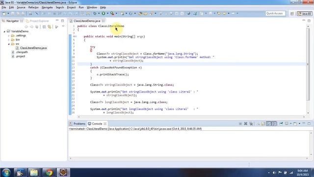Click Forward arrow in Navigator panel toolbar
The width and height of the screenshot is (314, 177).
[x=31, y=27]
